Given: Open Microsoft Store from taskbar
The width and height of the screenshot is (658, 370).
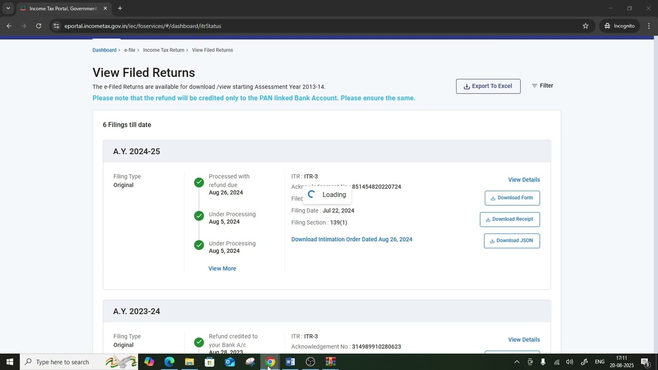Looking at the screenshot, I should point(209,362).
